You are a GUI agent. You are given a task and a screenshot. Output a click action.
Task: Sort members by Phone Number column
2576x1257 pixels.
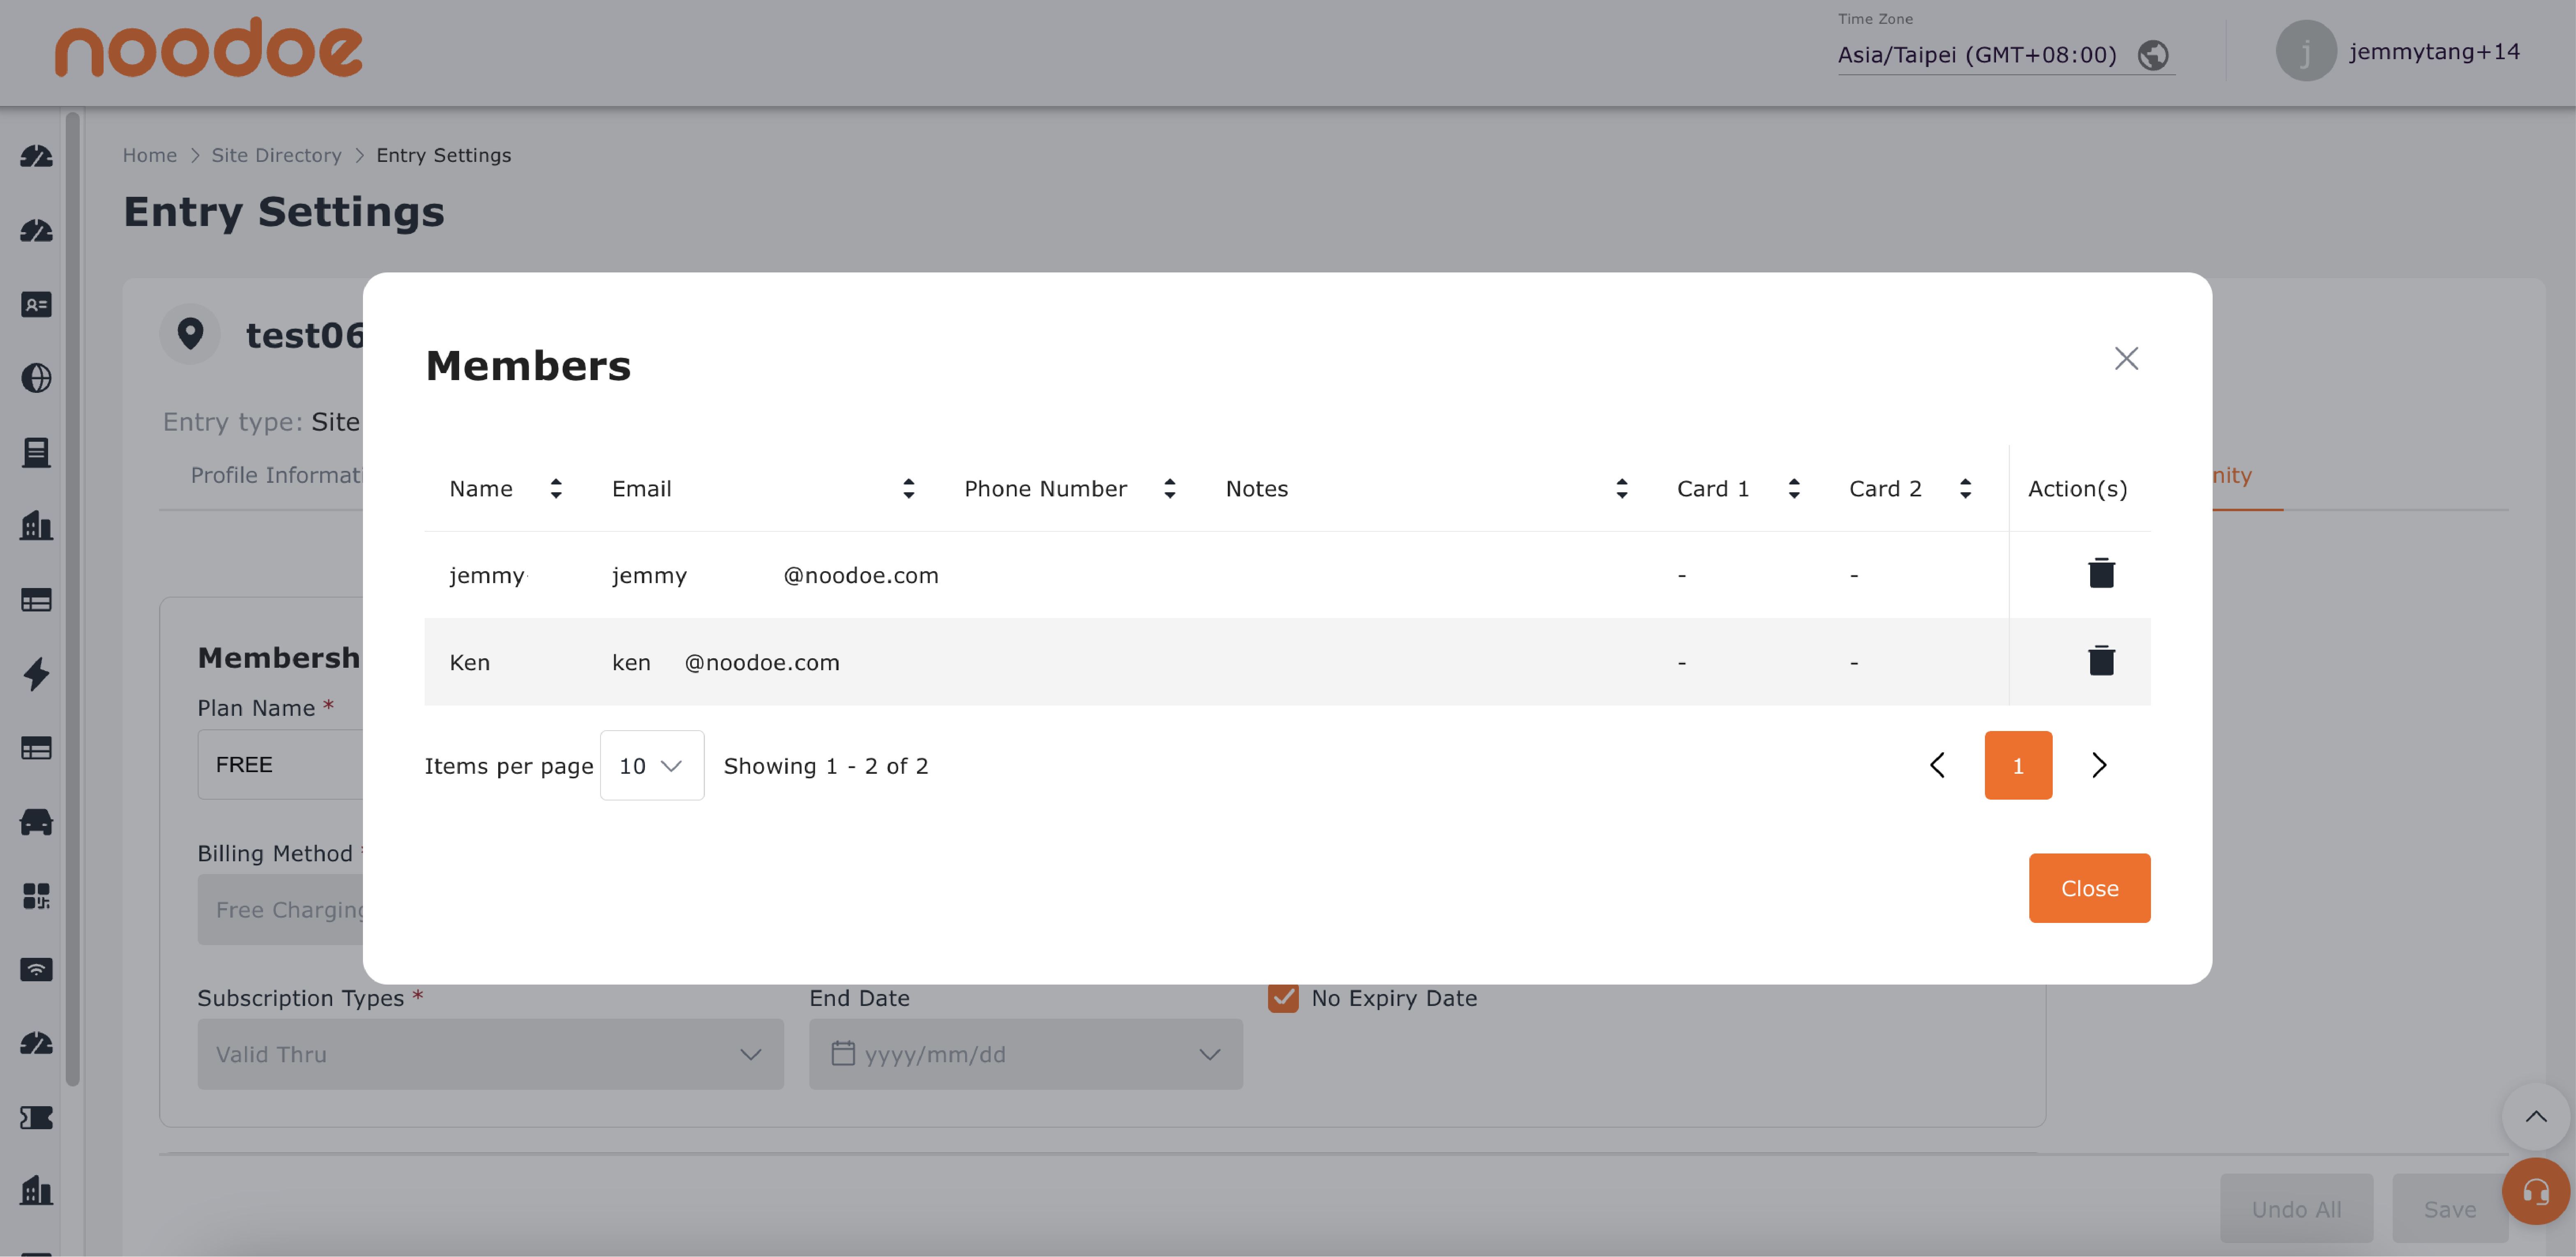tap(1169, 489)
